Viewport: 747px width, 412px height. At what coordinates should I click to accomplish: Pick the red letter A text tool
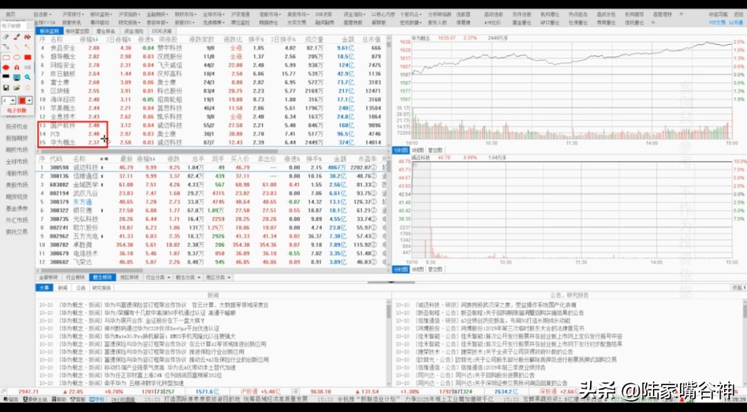17,67
